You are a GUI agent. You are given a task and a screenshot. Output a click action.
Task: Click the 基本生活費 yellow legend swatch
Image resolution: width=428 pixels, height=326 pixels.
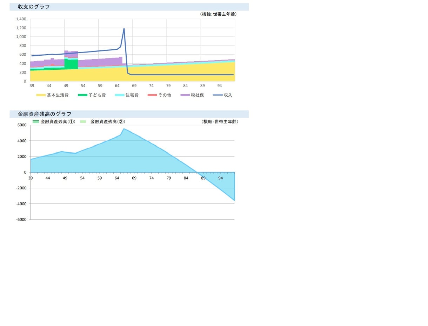(41, 95)
